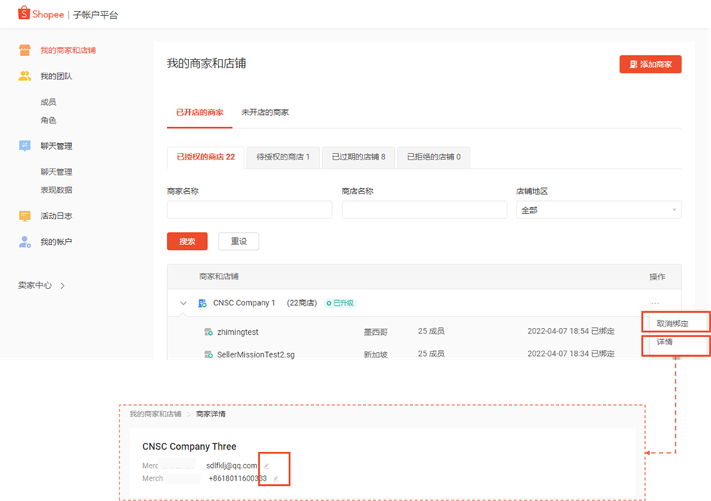Edit the merchant email via its pencil icon
This screenshot has width=711, height=501.
pos(266,465)
